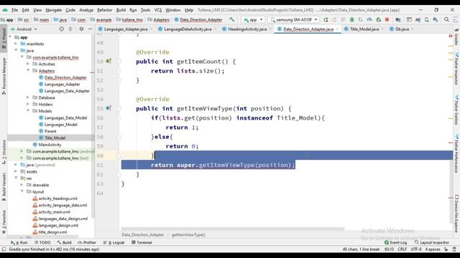
Task: Click the Debug app bug icon
Action: [351, 19]
